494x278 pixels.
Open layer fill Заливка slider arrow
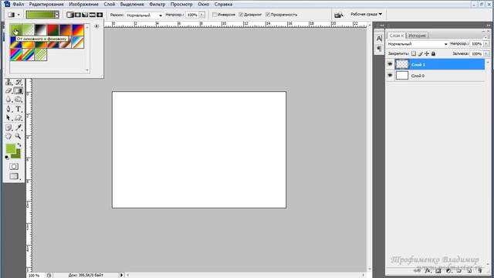click(x=486, y=54)
